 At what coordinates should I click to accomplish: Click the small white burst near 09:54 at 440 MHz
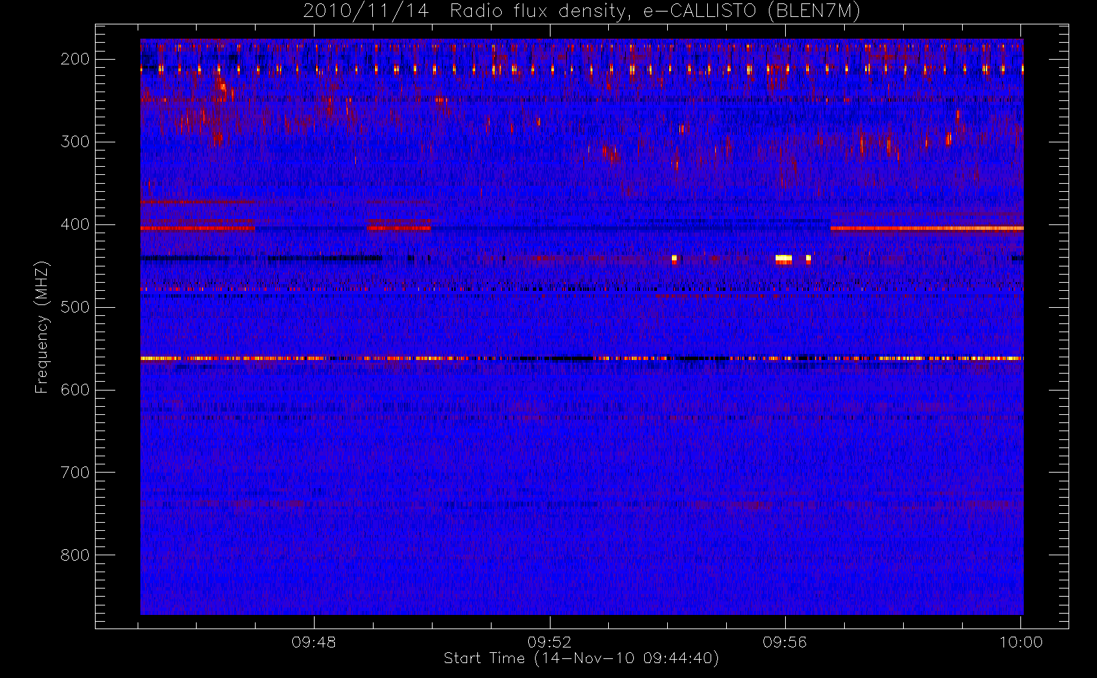click(674, 258)
